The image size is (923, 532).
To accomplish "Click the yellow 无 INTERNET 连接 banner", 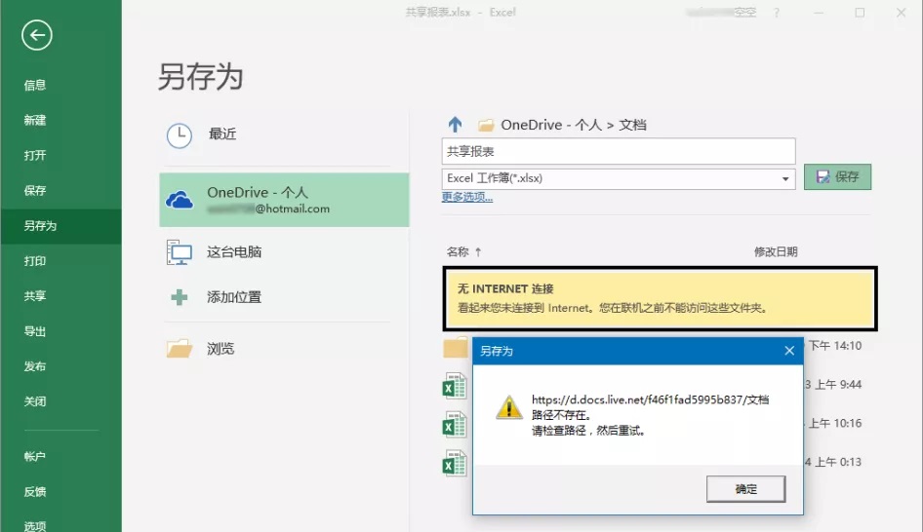I will point(660,298).
